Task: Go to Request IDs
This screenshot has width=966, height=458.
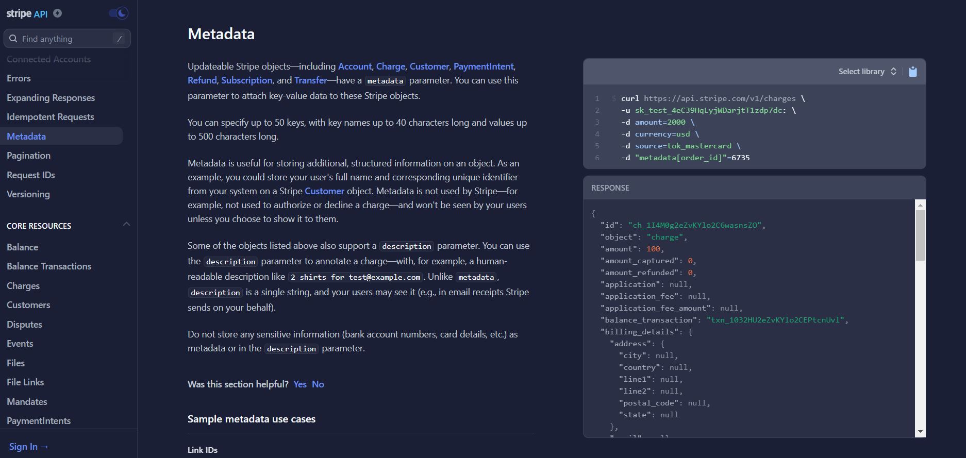Action: click(30, 175)
